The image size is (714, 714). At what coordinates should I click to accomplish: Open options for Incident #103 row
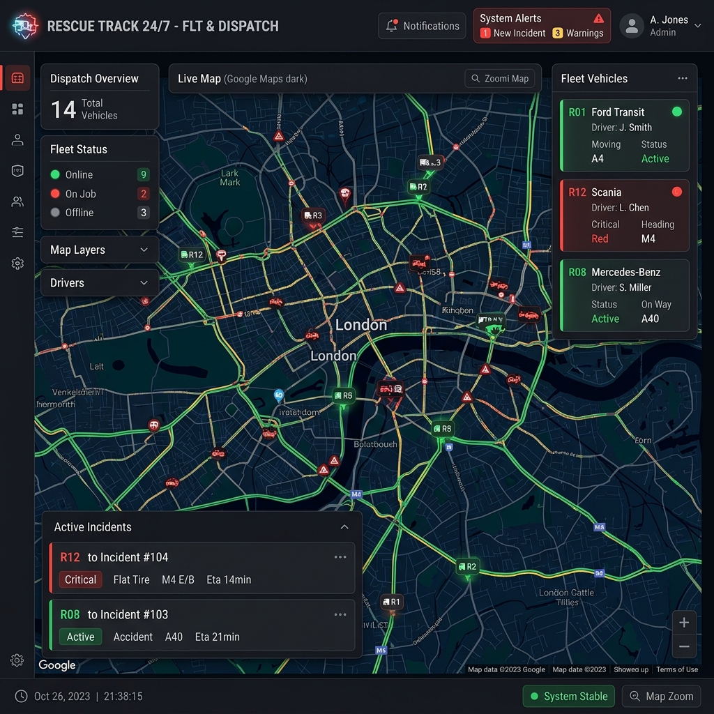(340, 614)
